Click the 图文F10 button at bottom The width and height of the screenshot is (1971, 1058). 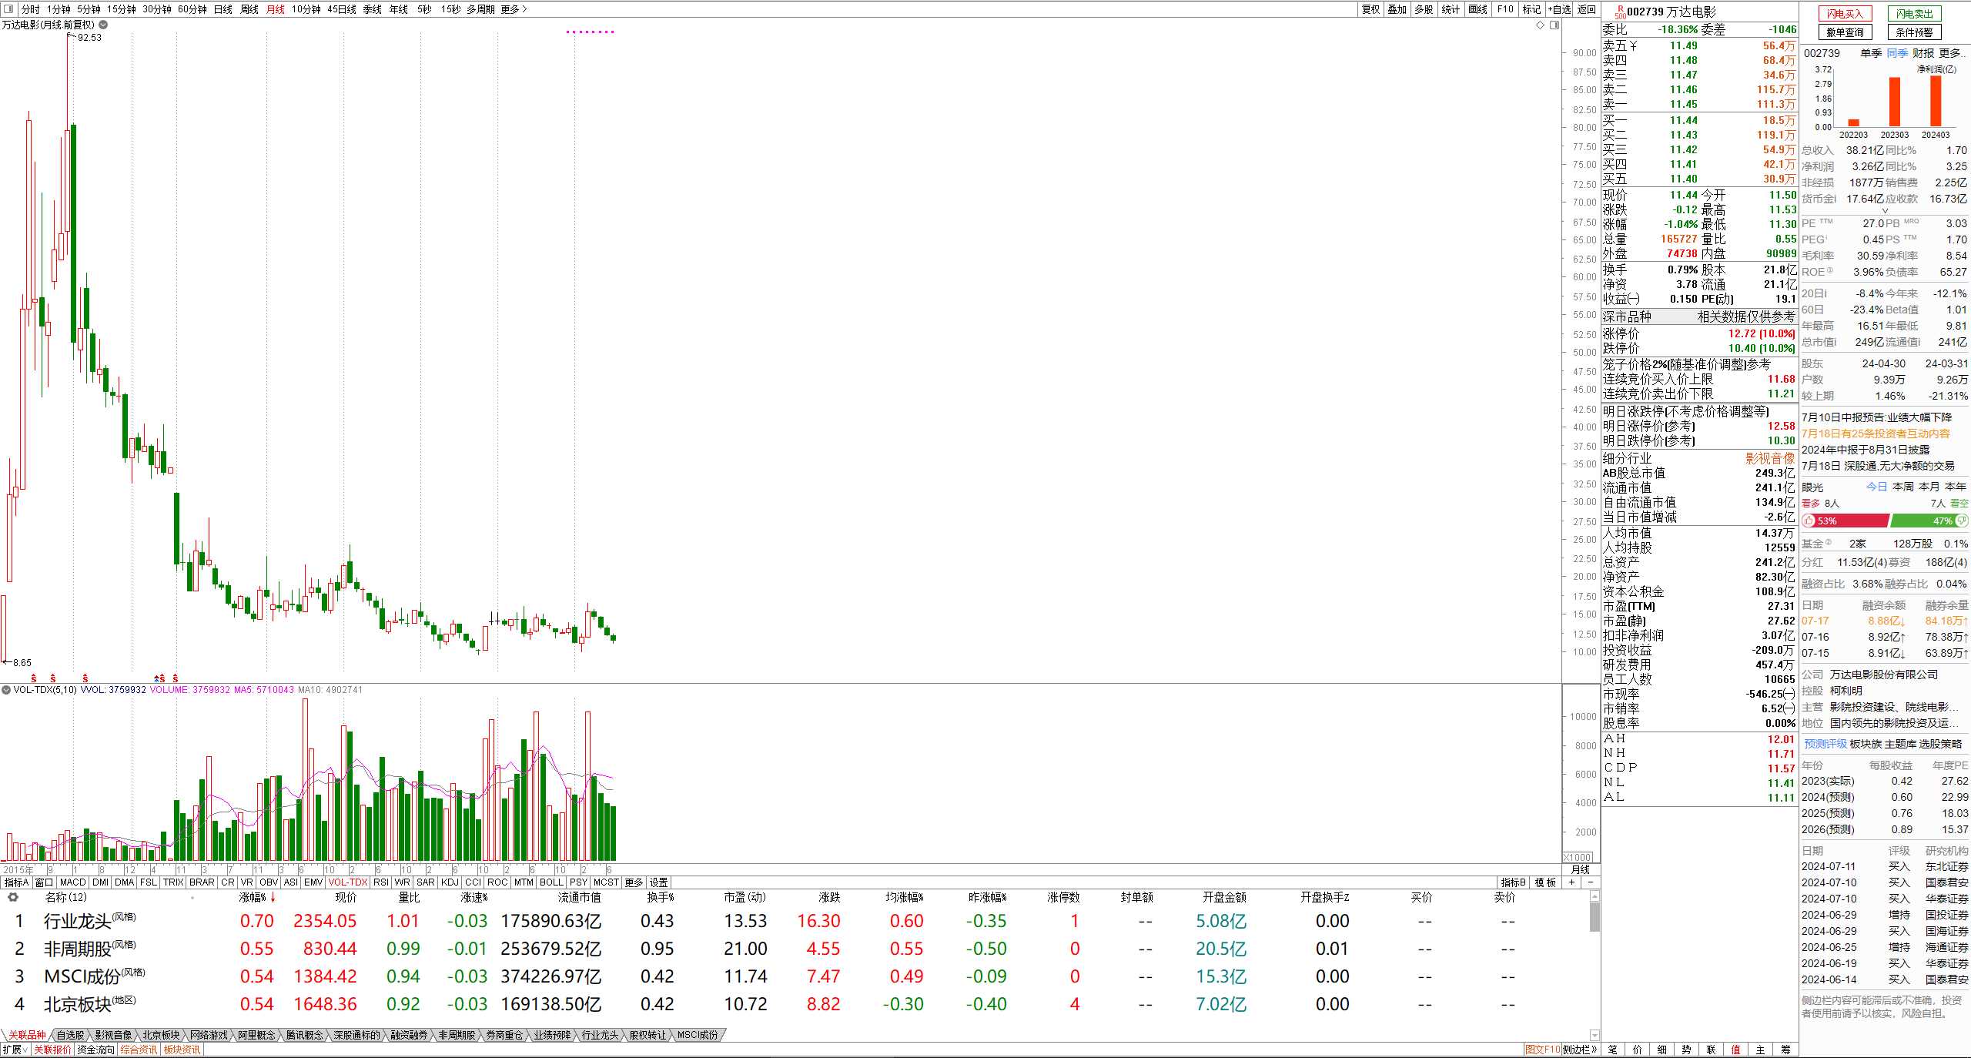click(x=1542, y=1050)
